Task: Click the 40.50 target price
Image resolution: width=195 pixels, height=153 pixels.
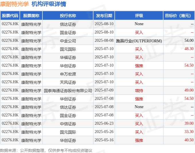Action: [x=189, y=140]
